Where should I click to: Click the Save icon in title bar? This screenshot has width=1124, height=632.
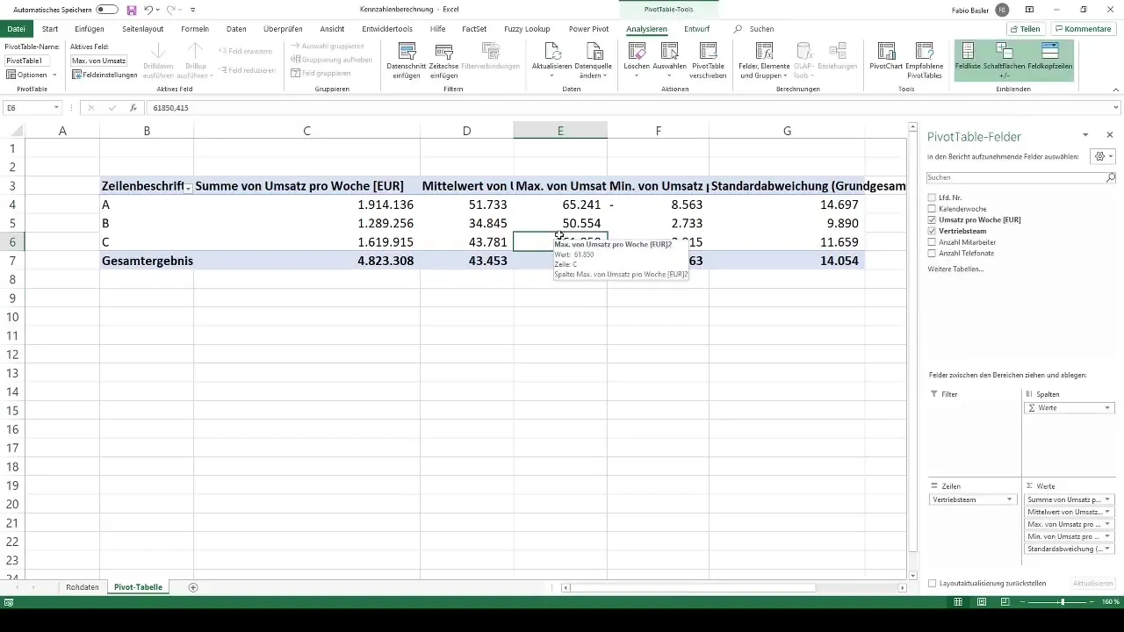[131, 9]
